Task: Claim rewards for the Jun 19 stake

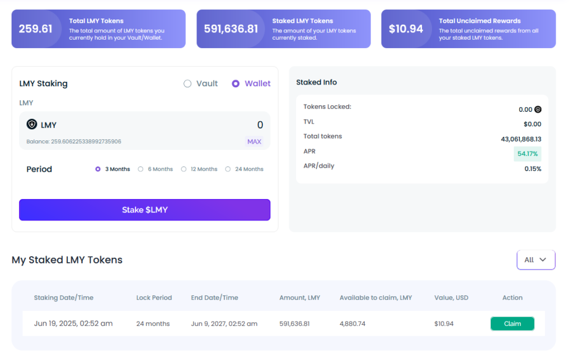Action: [512, 324]
